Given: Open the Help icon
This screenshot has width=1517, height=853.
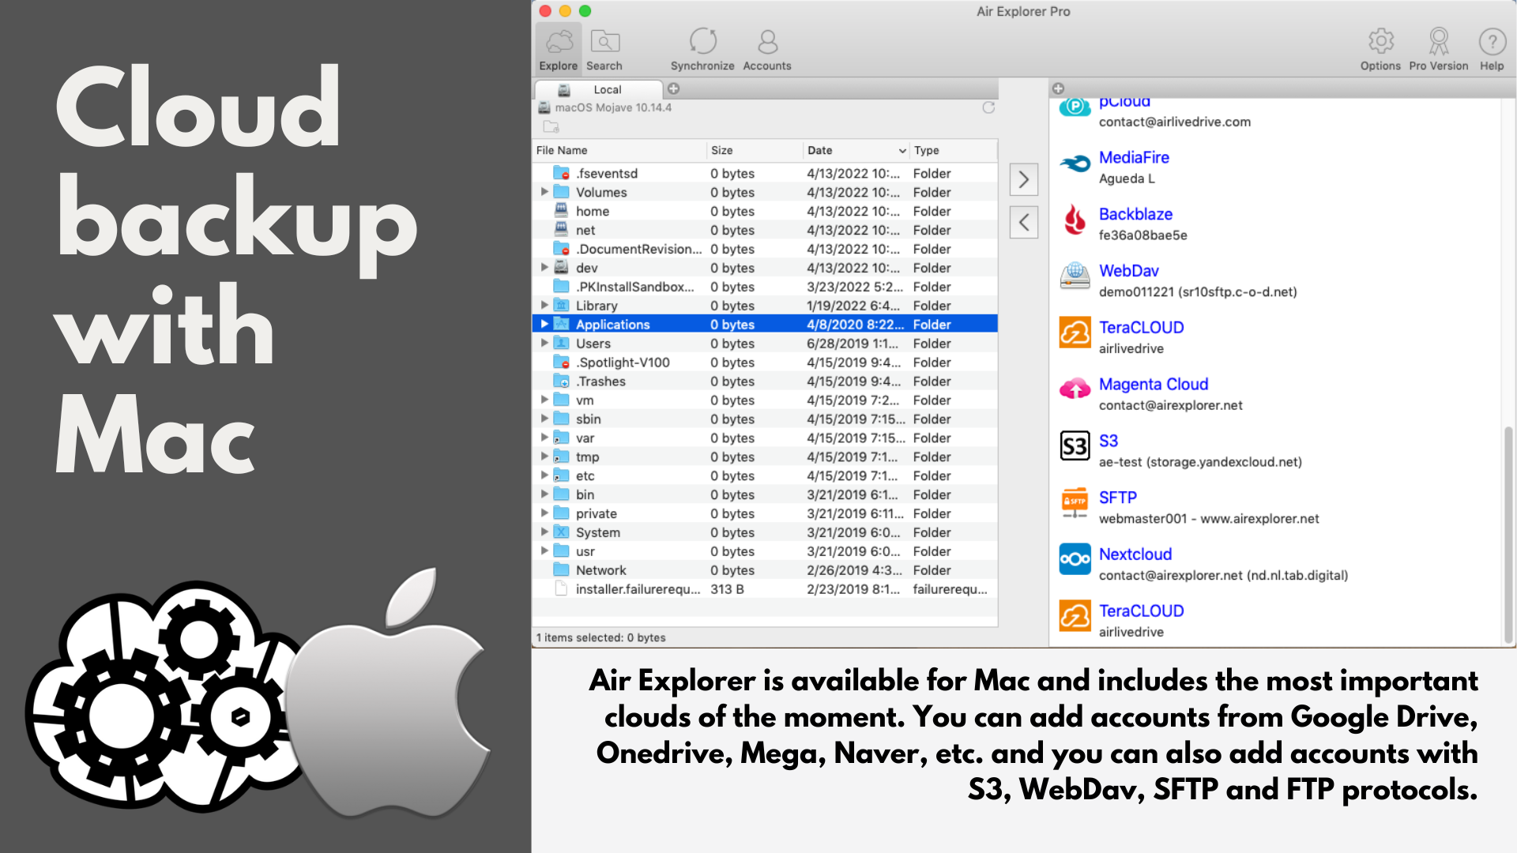Looking at the screenshot, I should click(x=1492, y=41).
